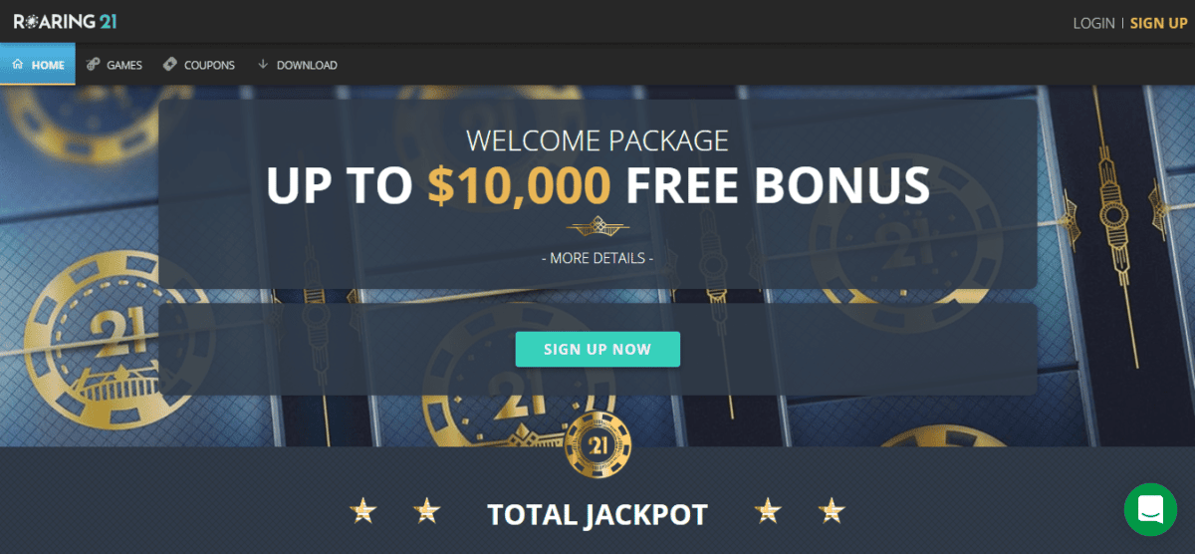Image resolution: width=1195 pixels, height=554 pixels.
Task: Open the green live chat widget
Action: [1150, 509]
